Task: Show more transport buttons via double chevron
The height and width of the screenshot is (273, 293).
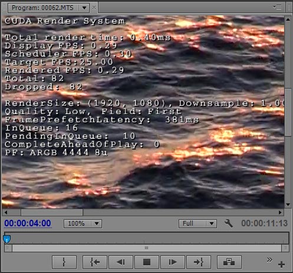Action: pos(269,260)
